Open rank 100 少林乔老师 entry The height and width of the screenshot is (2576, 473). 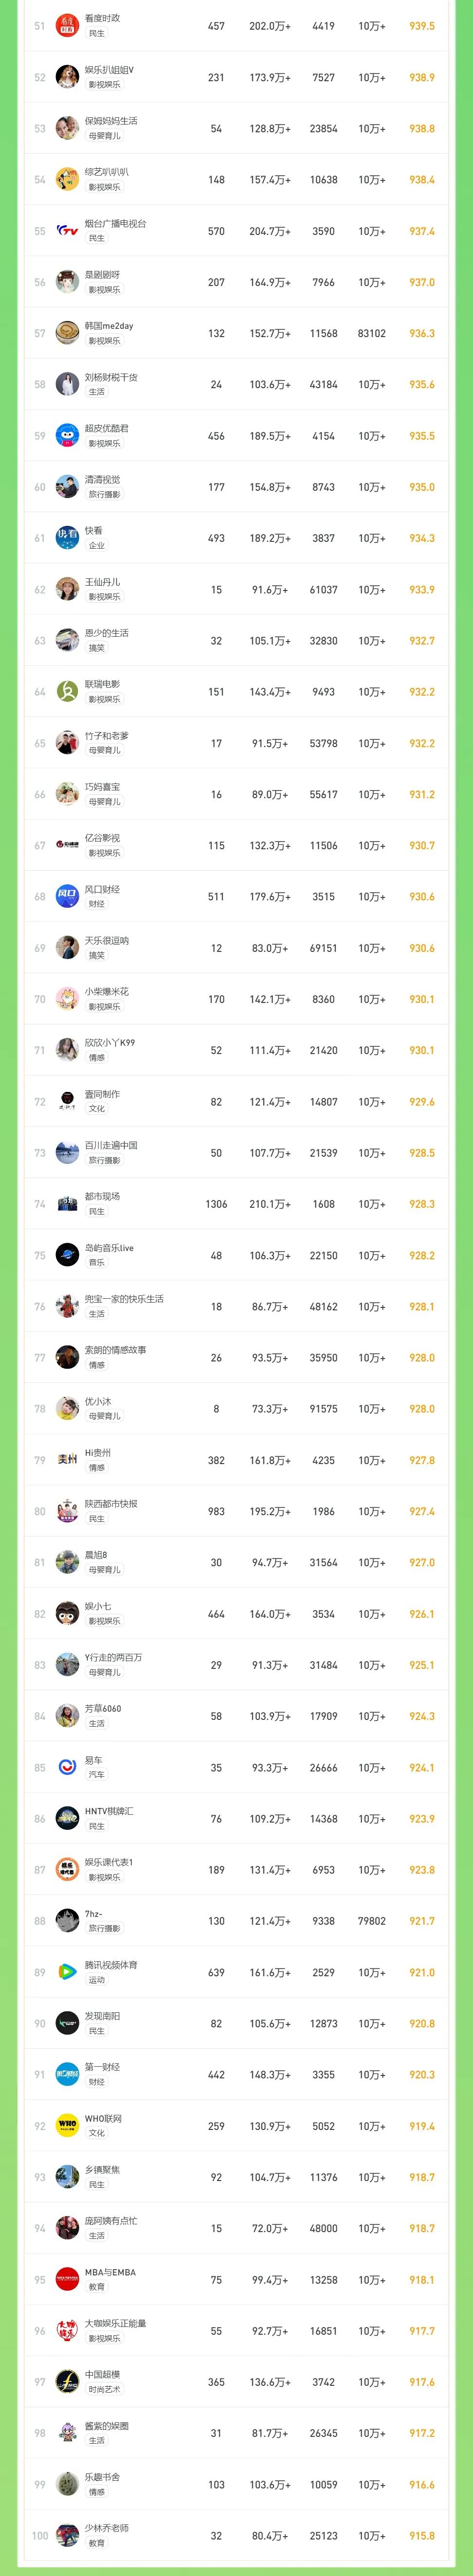236,2536
